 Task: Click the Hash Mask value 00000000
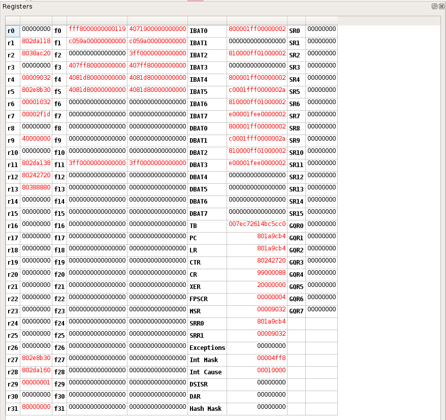[x=271, y=407]
